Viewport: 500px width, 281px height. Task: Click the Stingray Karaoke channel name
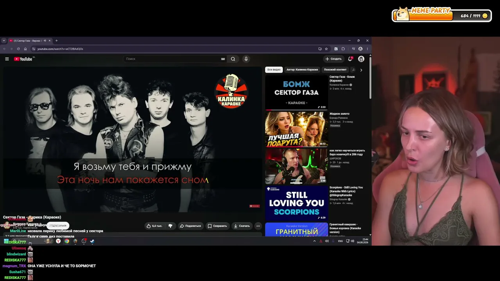tap(338, 199)
